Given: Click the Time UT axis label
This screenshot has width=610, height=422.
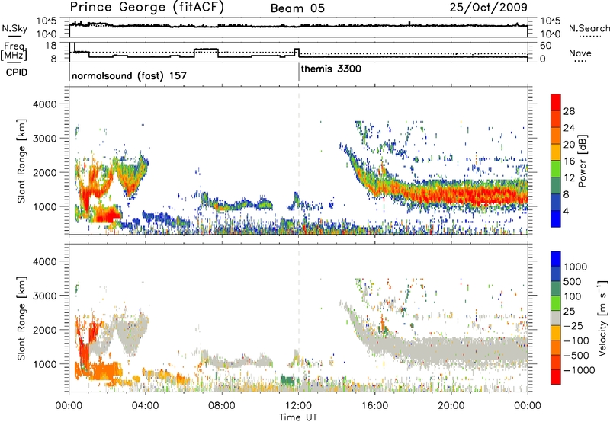Looking at the screenshot, I should point(298,417).
